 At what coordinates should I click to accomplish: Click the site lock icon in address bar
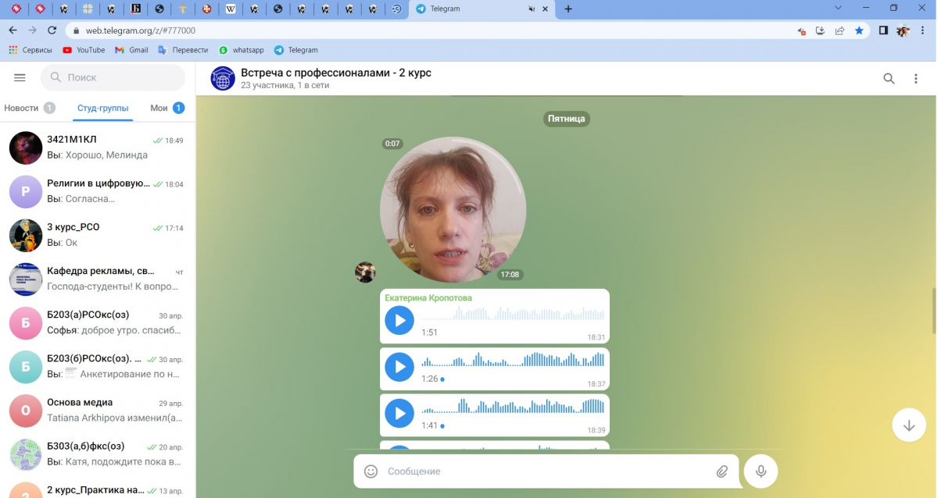point(76,30)
